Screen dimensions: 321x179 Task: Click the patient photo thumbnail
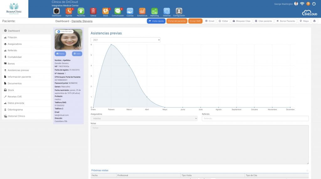68,39
